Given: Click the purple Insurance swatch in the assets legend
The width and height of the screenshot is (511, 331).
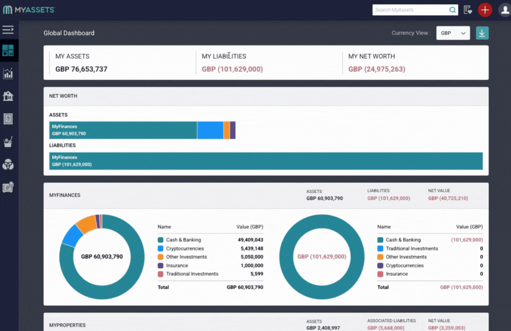Looking at the screenshot, I should (160, 265).
